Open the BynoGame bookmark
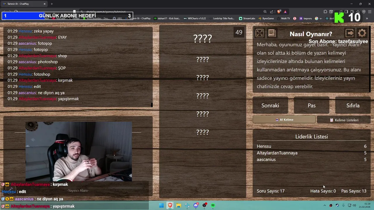This screenshot has height=210, width=374. 266,18
